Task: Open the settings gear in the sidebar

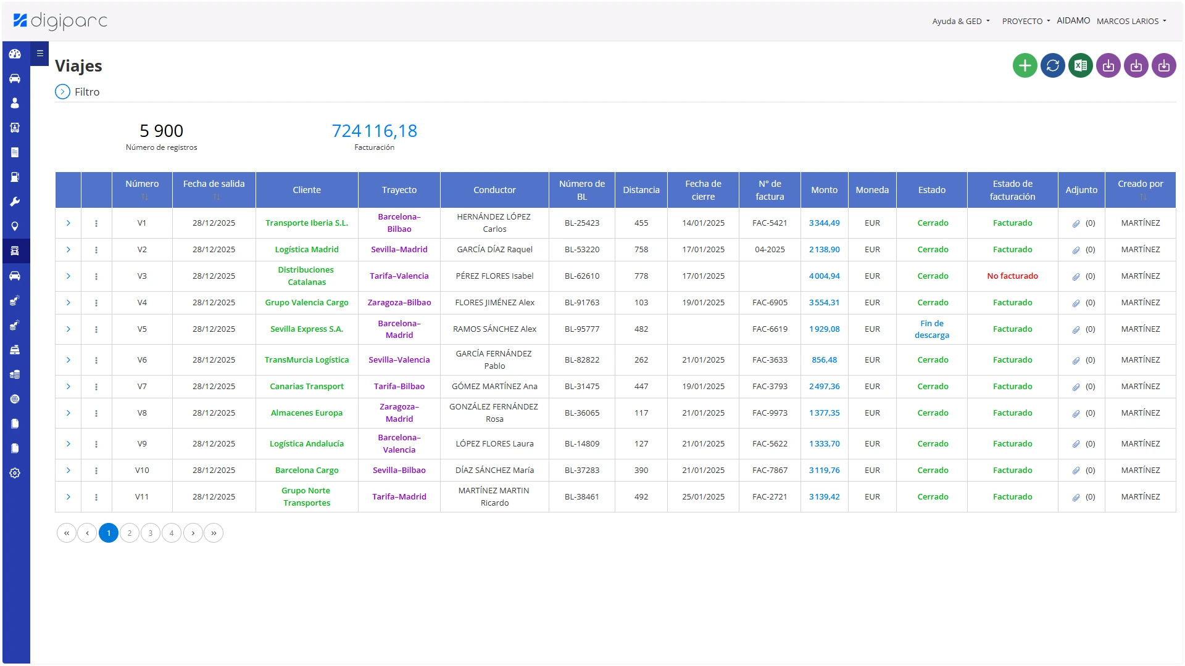Action: (x=15, y=473)
